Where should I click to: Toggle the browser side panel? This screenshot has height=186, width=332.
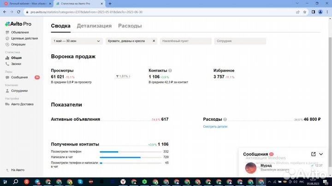click(x=314, y=12)
